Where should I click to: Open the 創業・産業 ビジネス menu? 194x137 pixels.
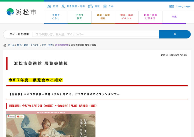coord(150,17)
